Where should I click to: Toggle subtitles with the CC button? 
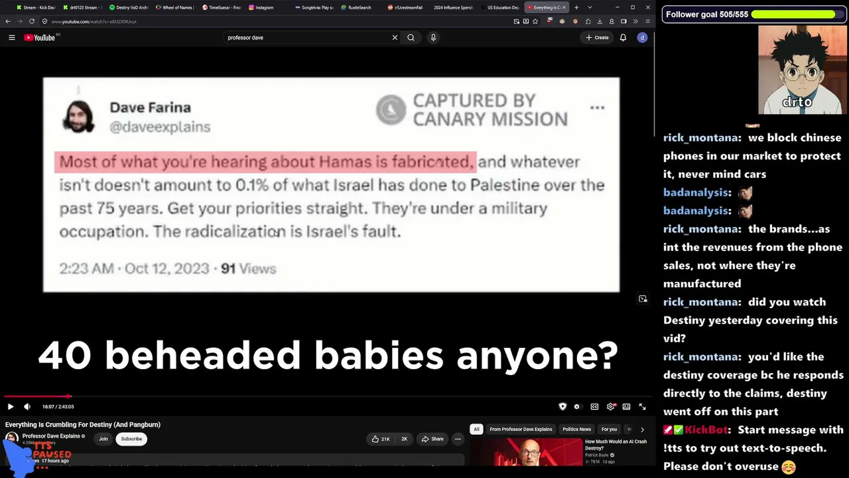[594, 406]
